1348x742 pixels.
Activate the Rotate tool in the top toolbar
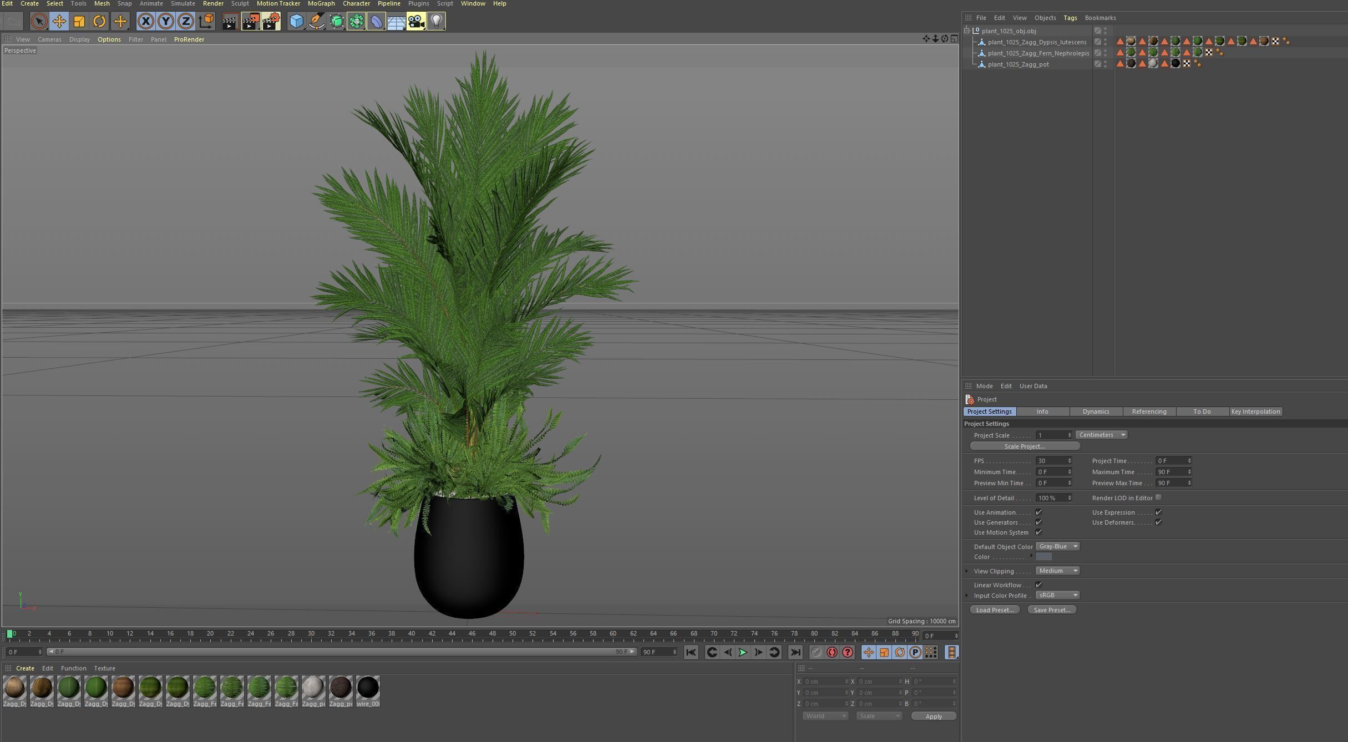99,22
